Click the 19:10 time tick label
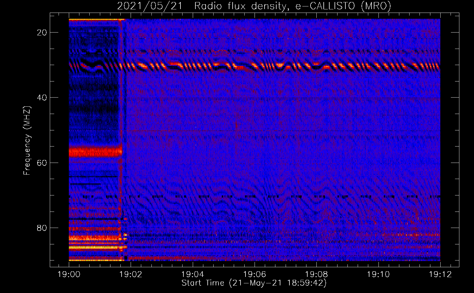 378,274
